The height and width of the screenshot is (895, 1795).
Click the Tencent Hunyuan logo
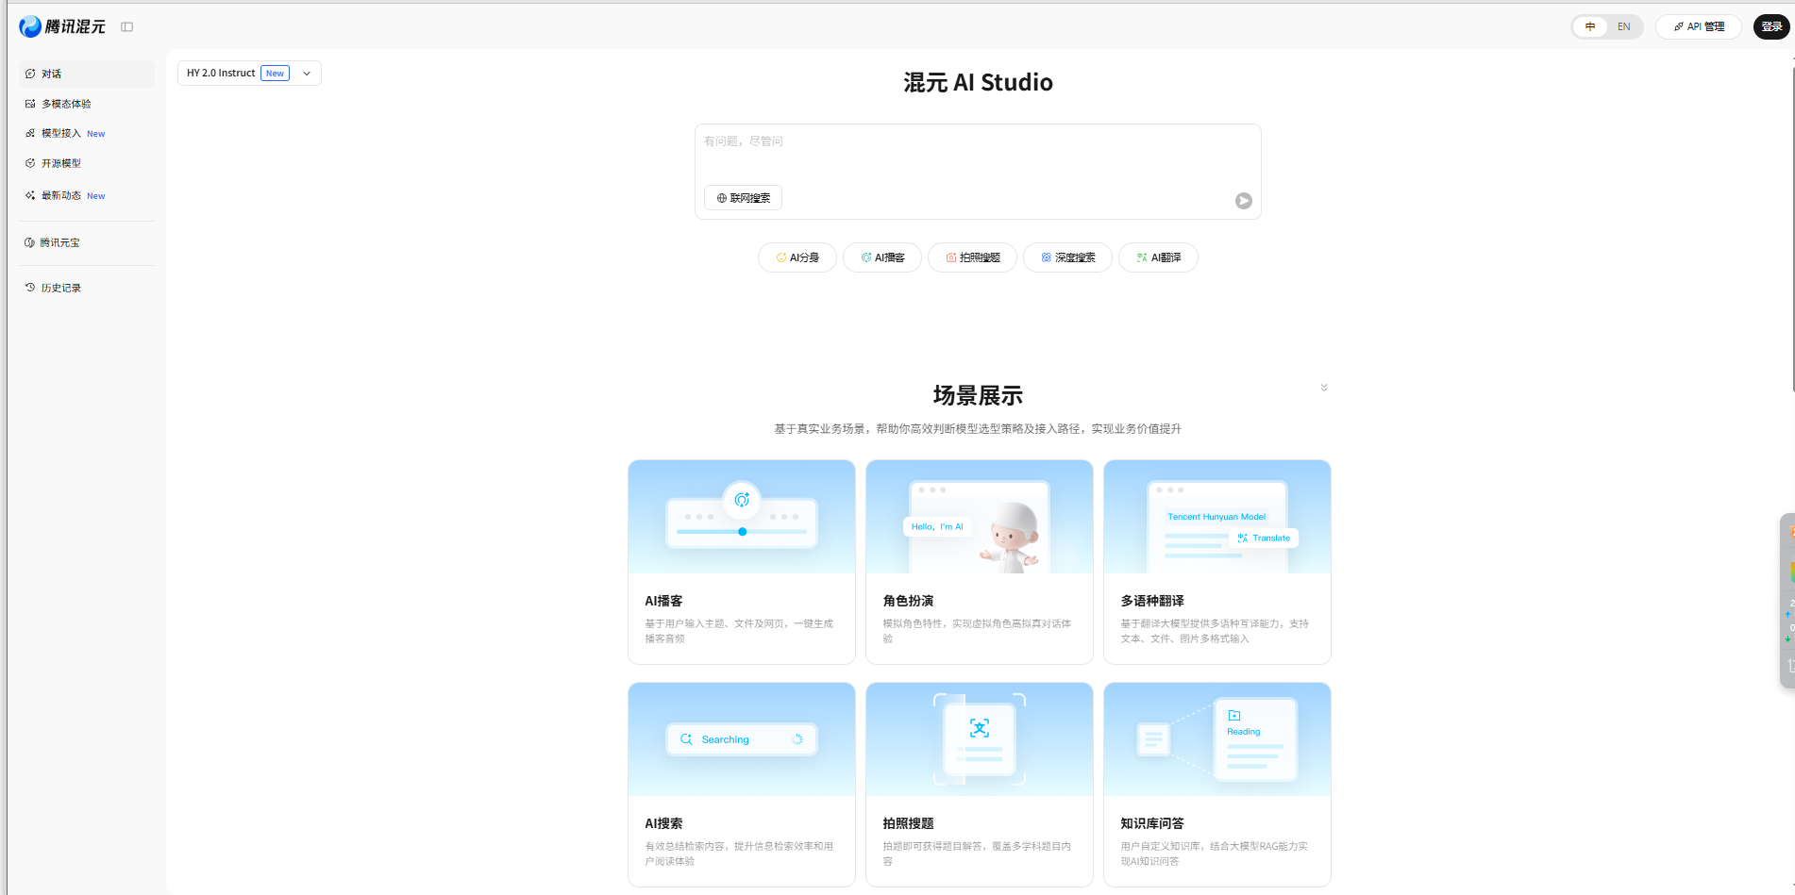[x=62, y=26]
